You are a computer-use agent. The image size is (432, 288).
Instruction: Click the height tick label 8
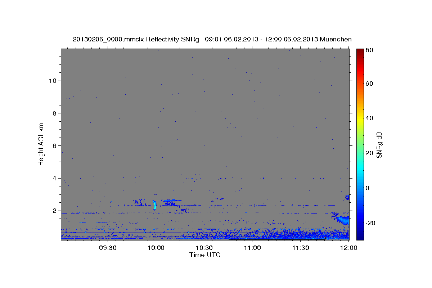click(55, 113)
